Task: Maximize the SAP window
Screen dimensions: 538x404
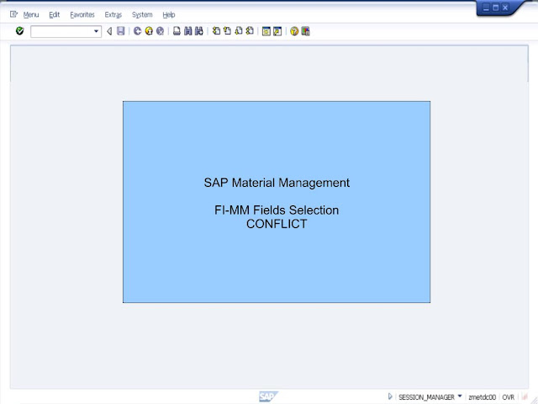Action: (495, 8)
